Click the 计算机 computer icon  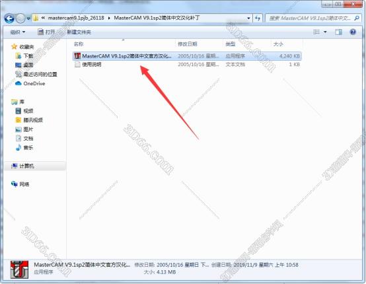coord(15,166)
